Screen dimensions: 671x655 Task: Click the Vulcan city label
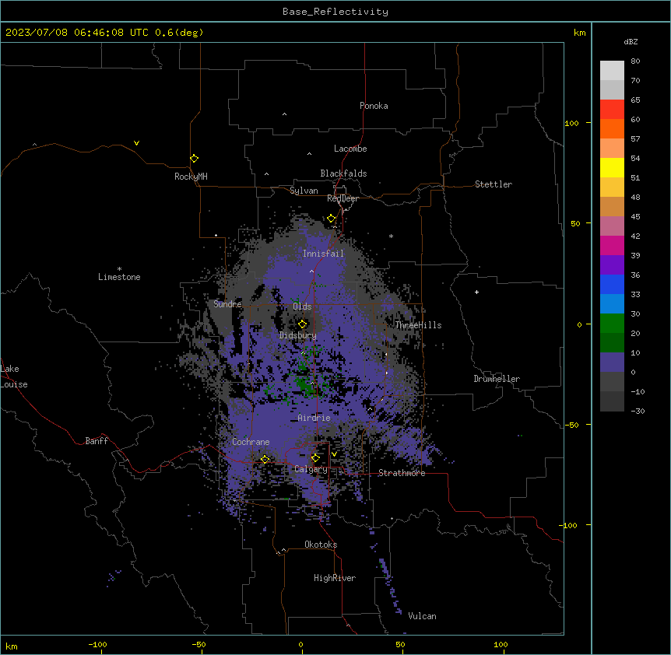tap(423, 616)
